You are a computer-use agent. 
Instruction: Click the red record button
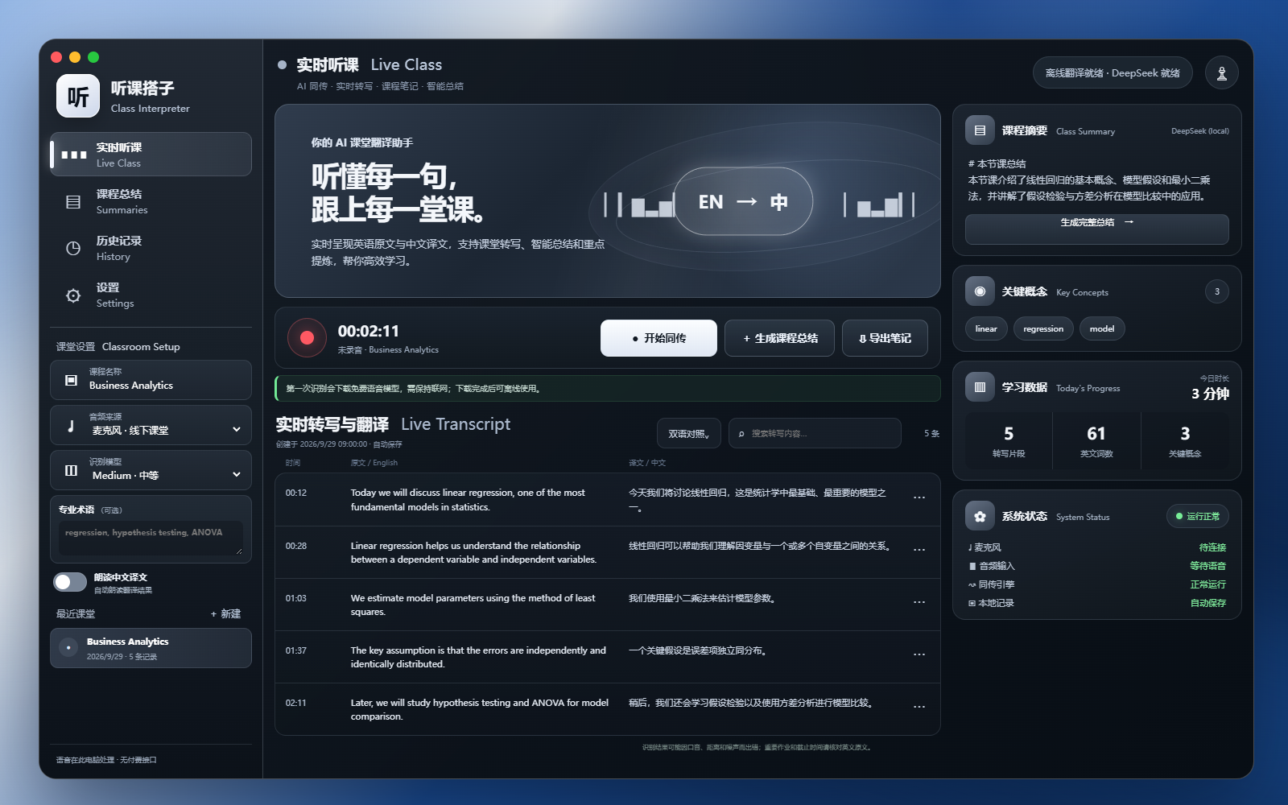(x=307, y=338)
